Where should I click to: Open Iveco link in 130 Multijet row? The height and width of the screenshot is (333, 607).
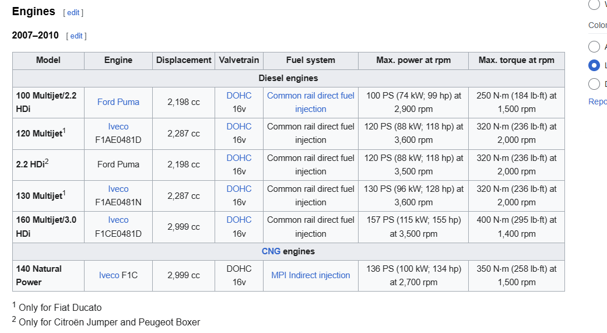coord(118,189)
